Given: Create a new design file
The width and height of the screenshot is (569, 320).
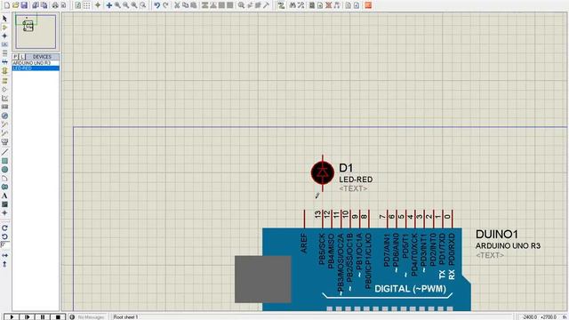Looking at the screenshot, I should (x=7, y=5).
